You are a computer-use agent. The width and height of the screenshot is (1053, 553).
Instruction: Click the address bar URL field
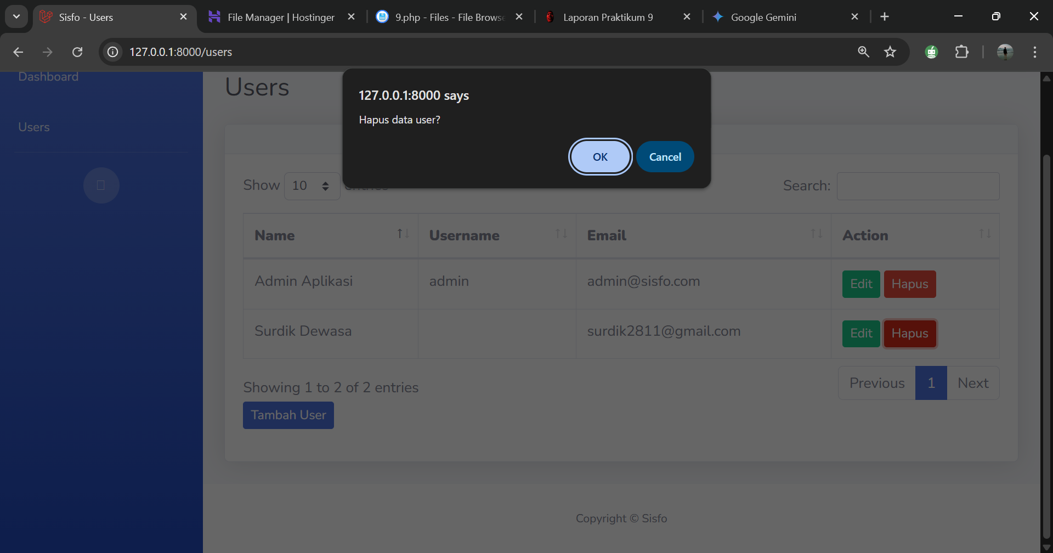coord(439,52)
